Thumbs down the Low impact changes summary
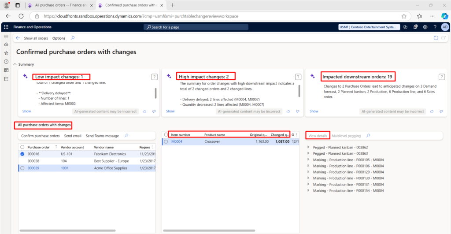The image size is (451, 234). [154, 111]
